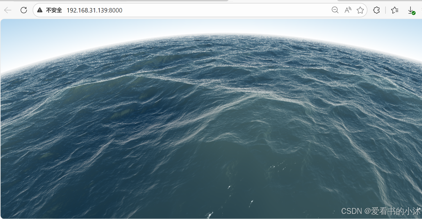
Task: Add this page to favorites with the star
Action: (x=360, y=10)
